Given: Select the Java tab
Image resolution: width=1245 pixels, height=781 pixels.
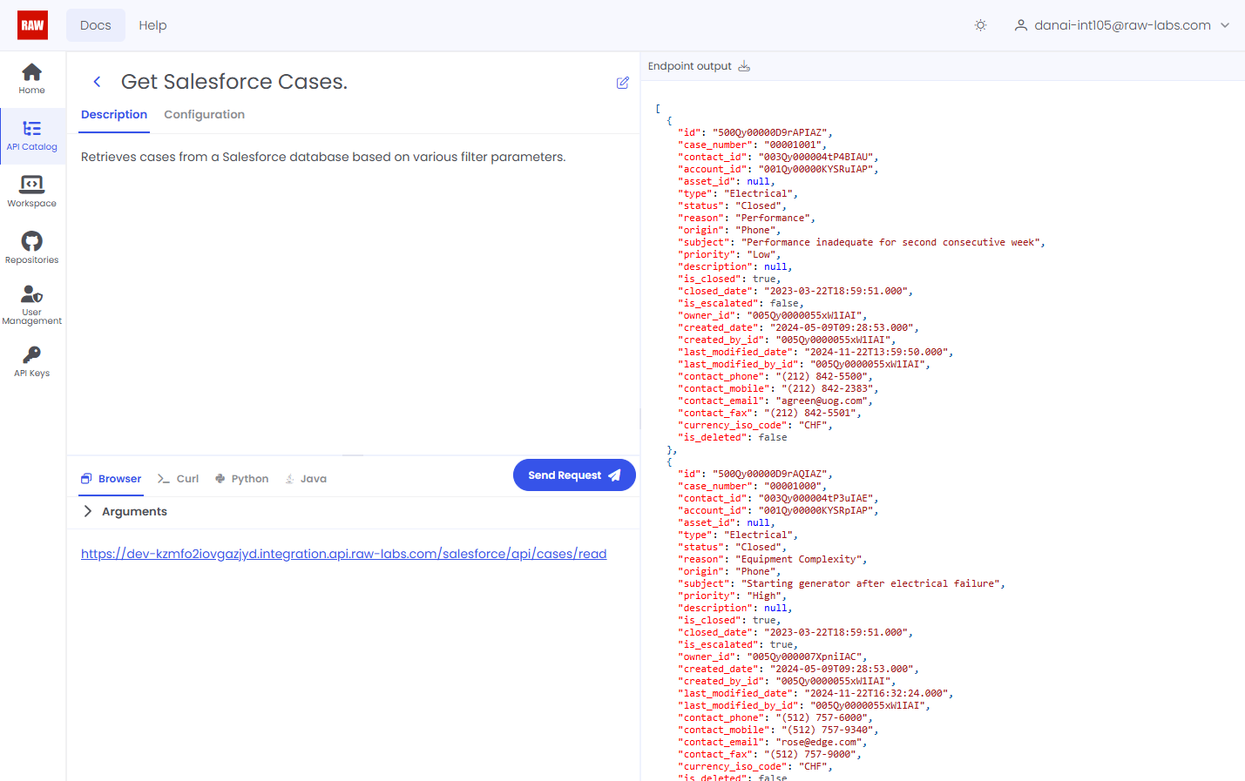Looking at the screenshot, I should pyautogui.click(x=306, y=479).
